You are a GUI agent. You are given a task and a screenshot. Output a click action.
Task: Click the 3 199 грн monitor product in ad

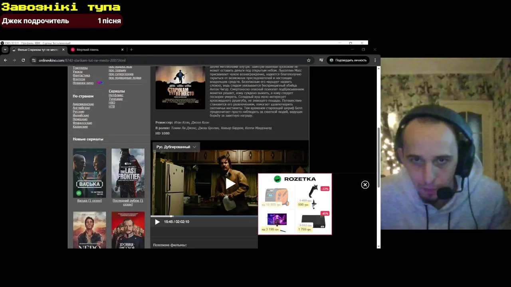(276, 222)
